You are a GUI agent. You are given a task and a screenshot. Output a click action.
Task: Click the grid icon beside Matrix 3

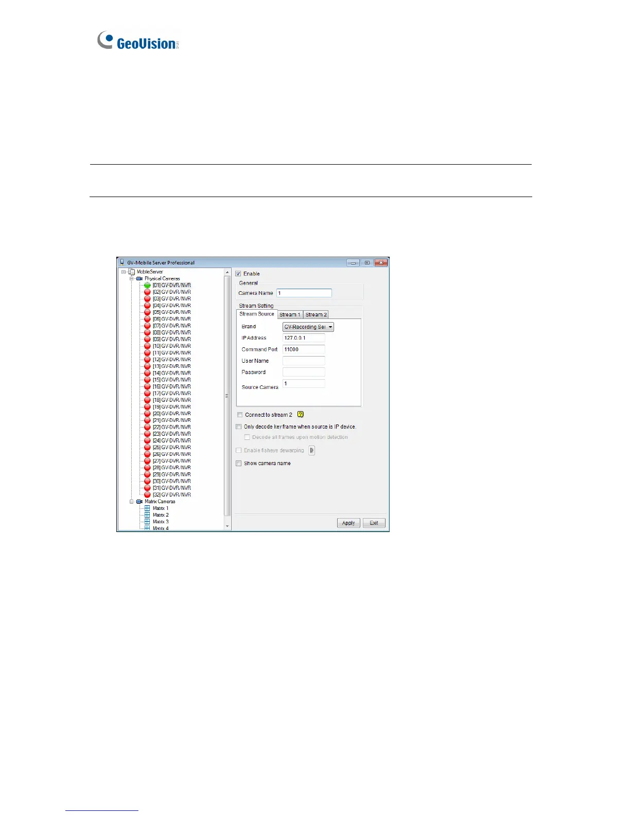147,522
